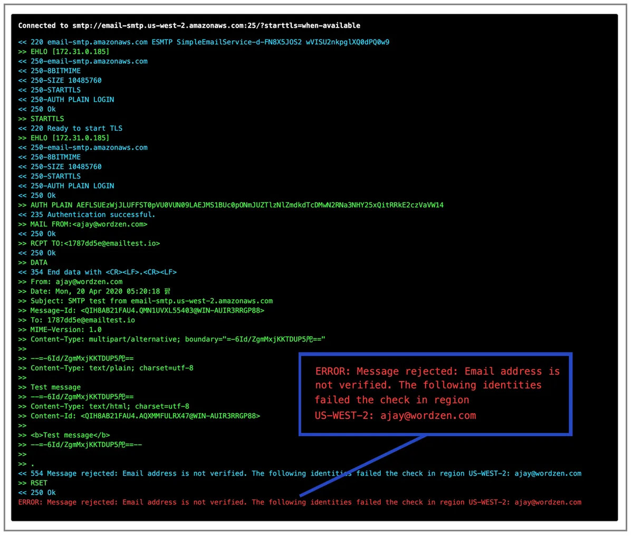Click the first EHLO [172.31.0.185] line
The image size is (633, 537).
tap(64, 52)
